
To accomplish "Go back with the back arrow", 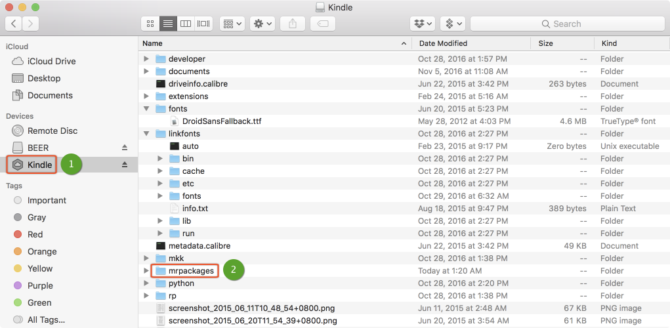I will click(x=14, y=24).
